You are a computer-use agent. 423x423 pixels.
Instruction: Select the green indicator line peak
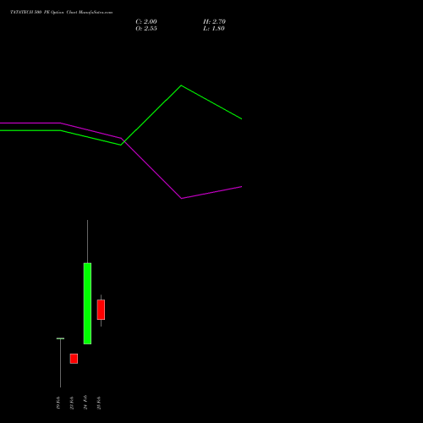(x=181, y=85)
